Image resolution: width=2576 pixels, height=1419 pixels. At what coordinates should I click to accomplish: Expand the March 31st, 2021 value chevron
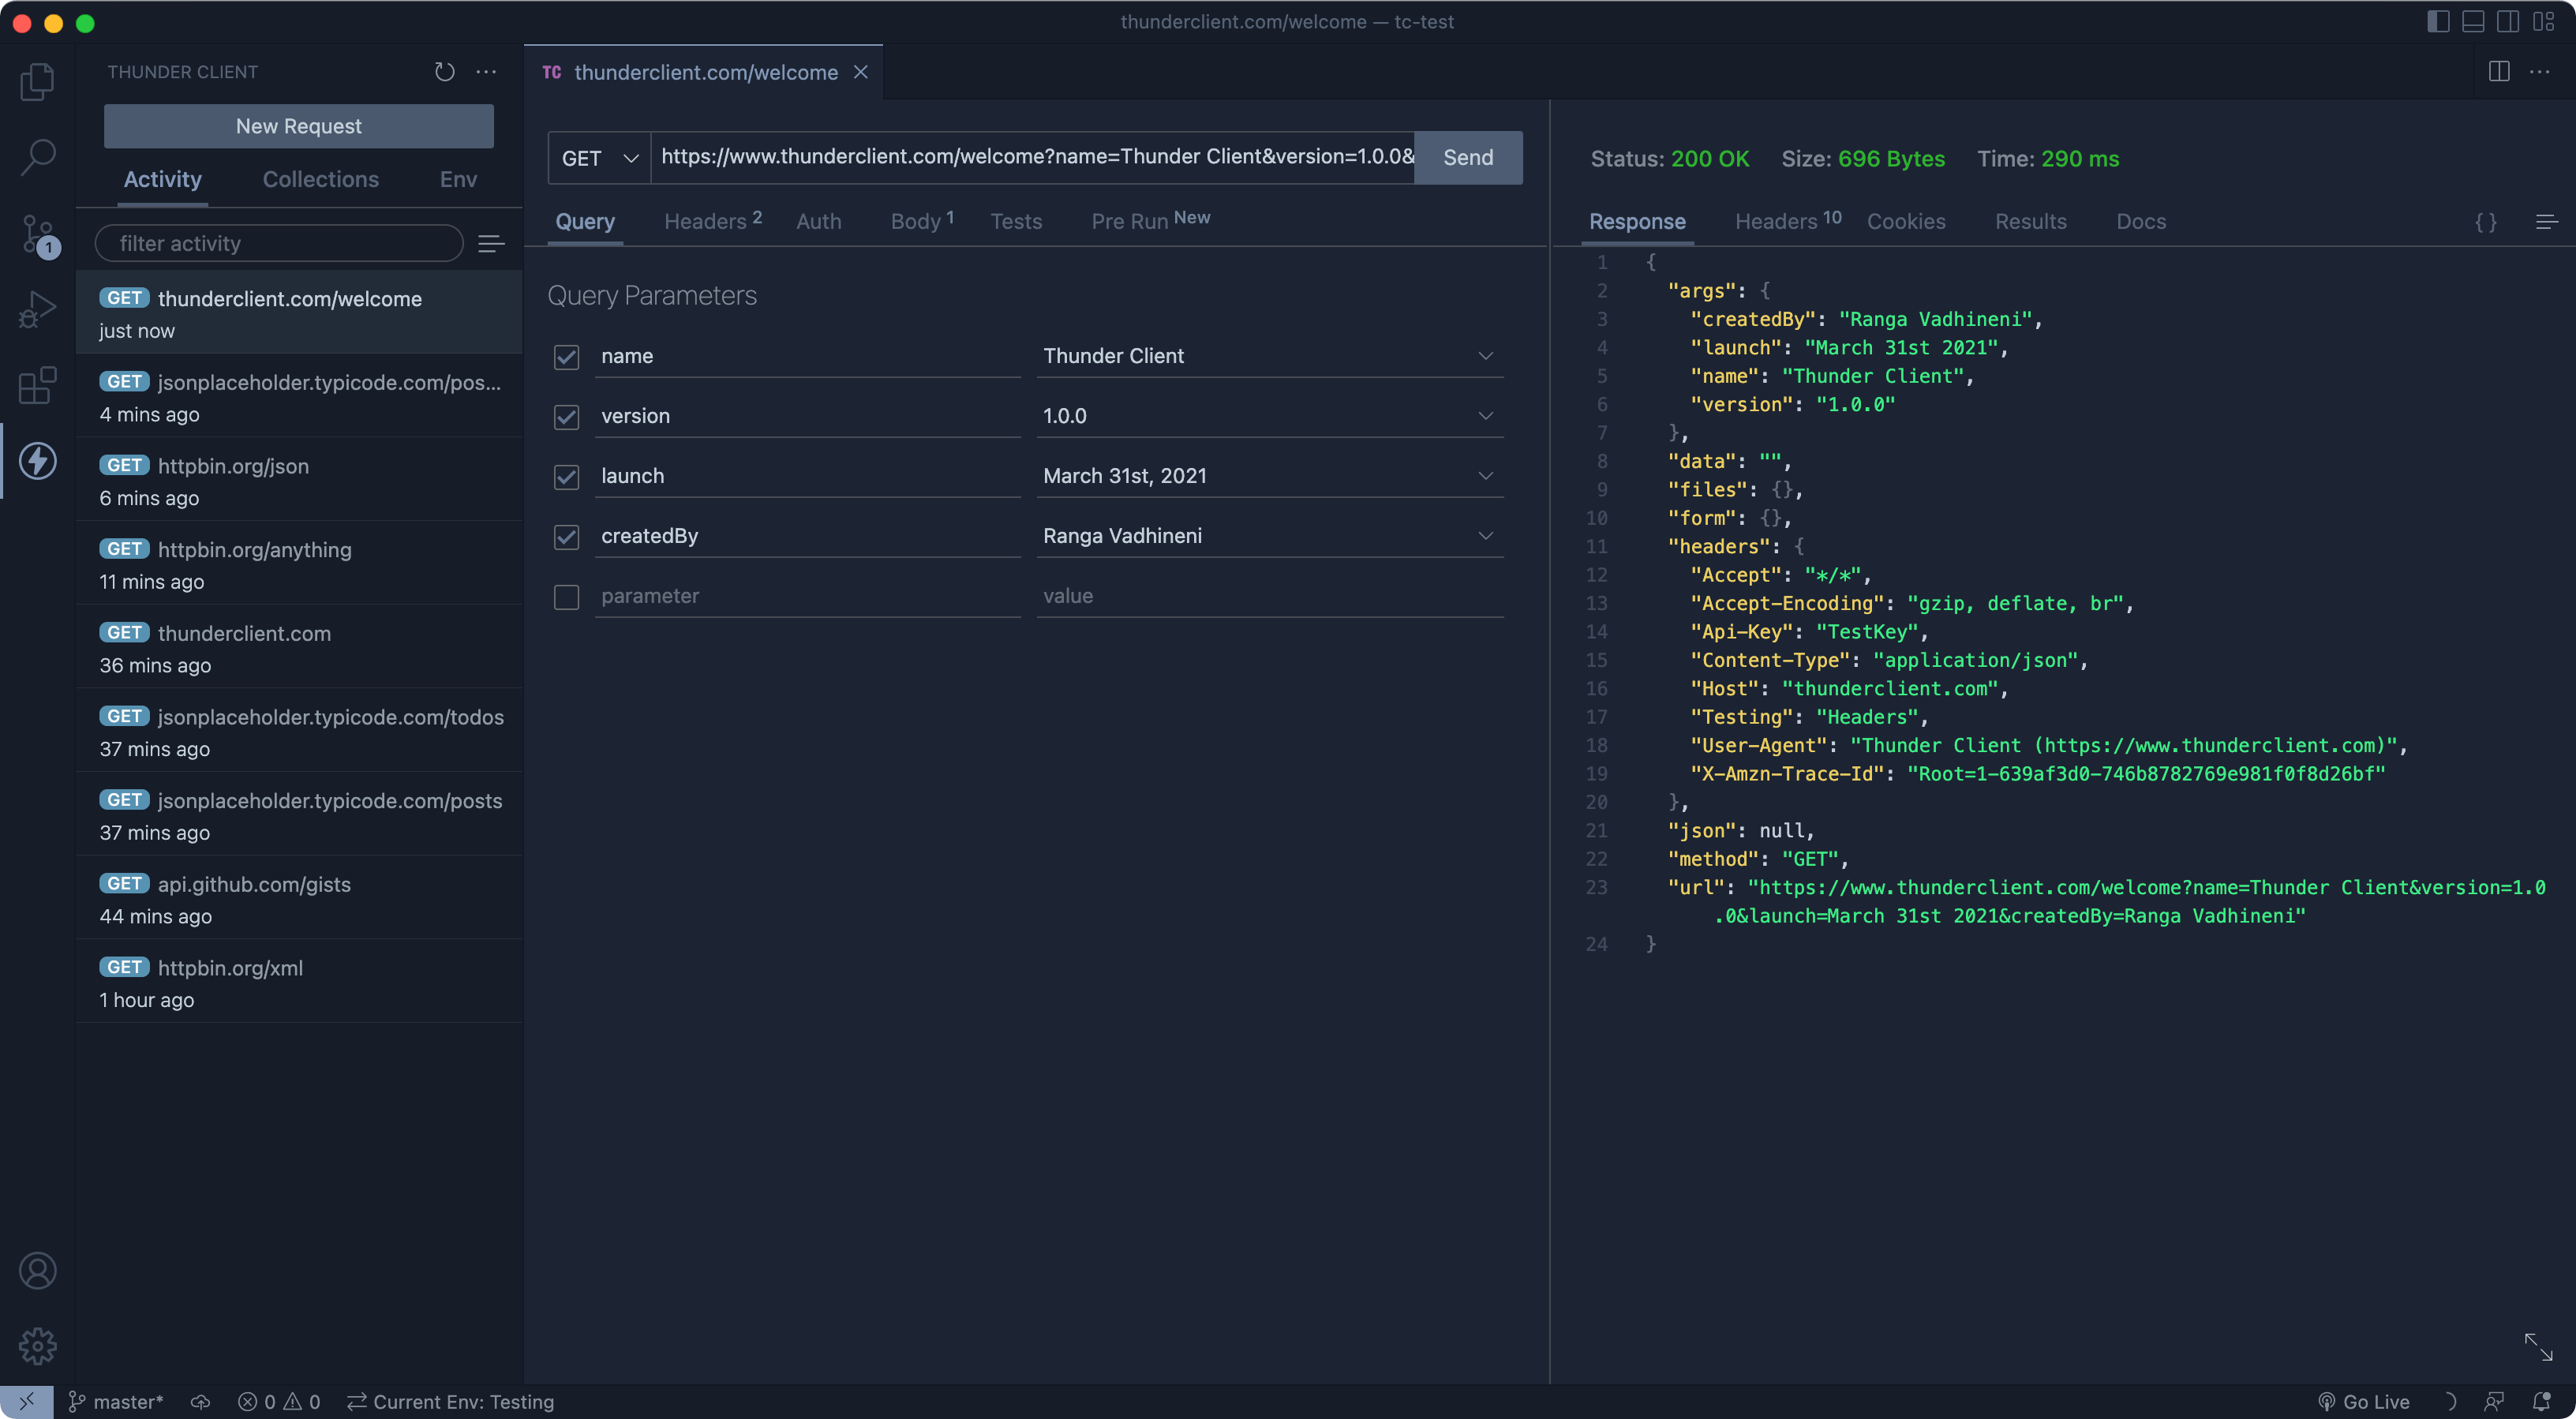click(x=1486, y=476)
